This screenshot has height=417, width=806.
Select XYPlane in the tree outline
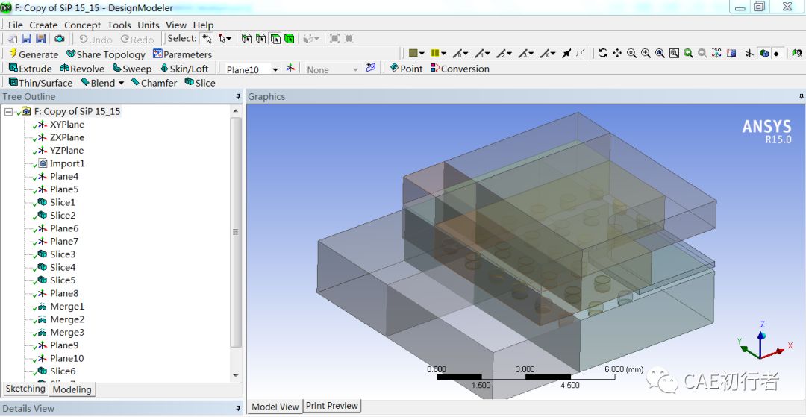coord(67,125)
